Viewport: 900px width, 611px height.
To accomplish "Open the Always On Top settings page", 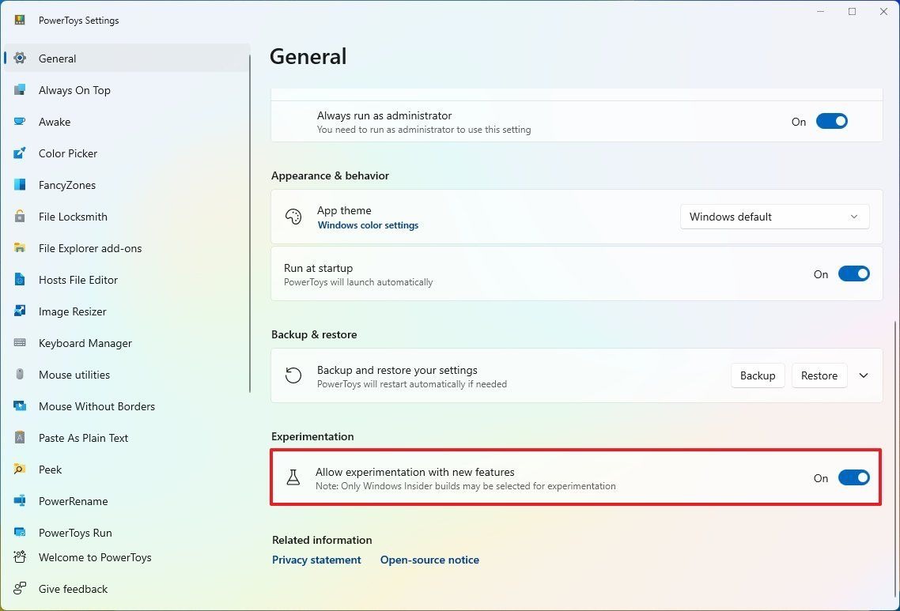I will pos(127,90).
